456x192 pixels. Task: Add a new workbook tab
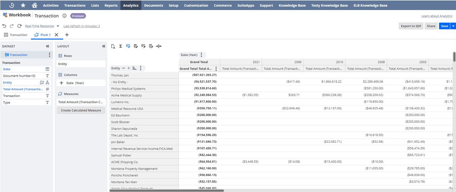coord(67,35)
